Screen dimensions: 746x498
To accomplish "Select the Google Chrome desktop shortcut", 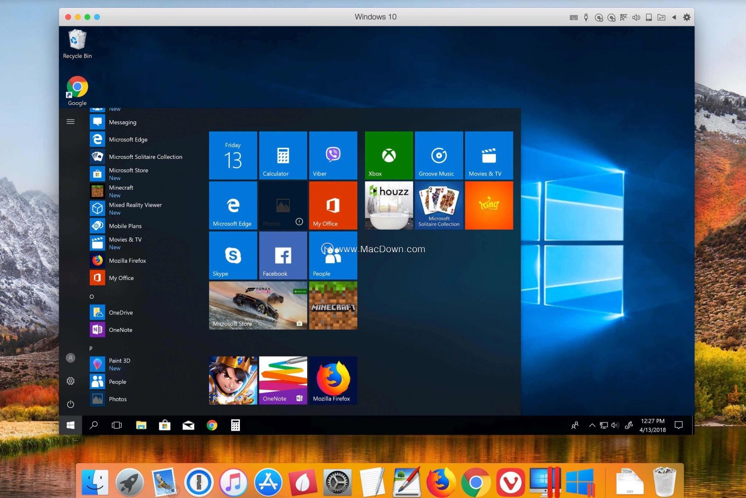I will (x=77, y=91).
